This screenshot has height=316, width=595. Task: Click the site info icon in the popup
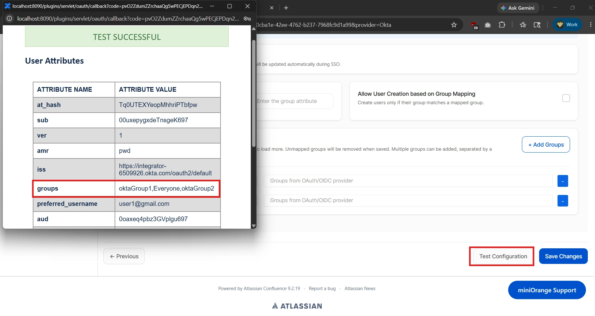10,19
